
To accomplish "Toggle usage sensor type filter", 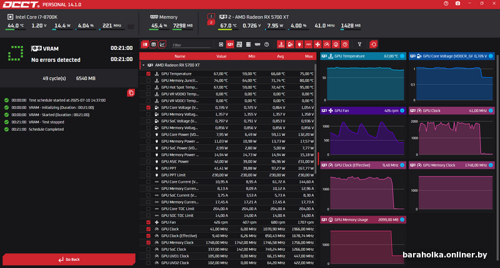I will pos(336,44).
